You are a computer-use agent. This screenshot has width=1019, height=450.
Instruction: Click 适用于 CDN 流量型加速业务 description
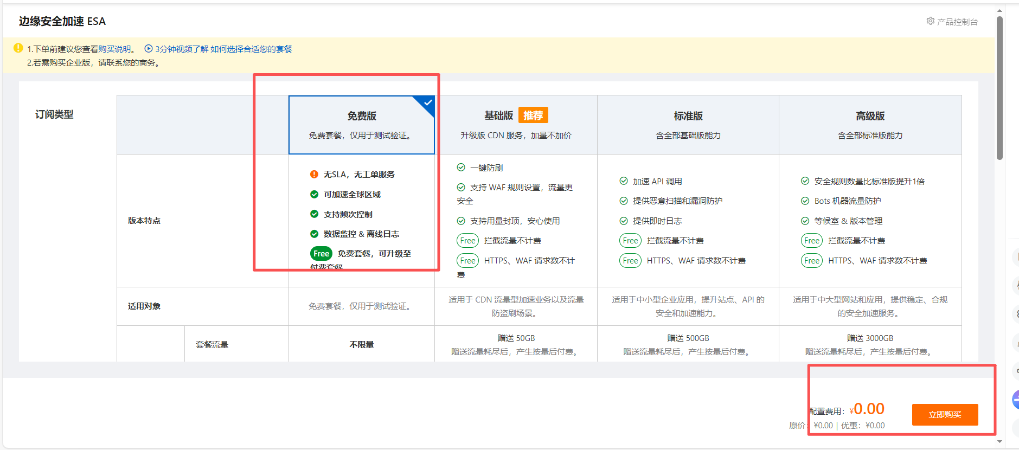[x=516, y=306]
